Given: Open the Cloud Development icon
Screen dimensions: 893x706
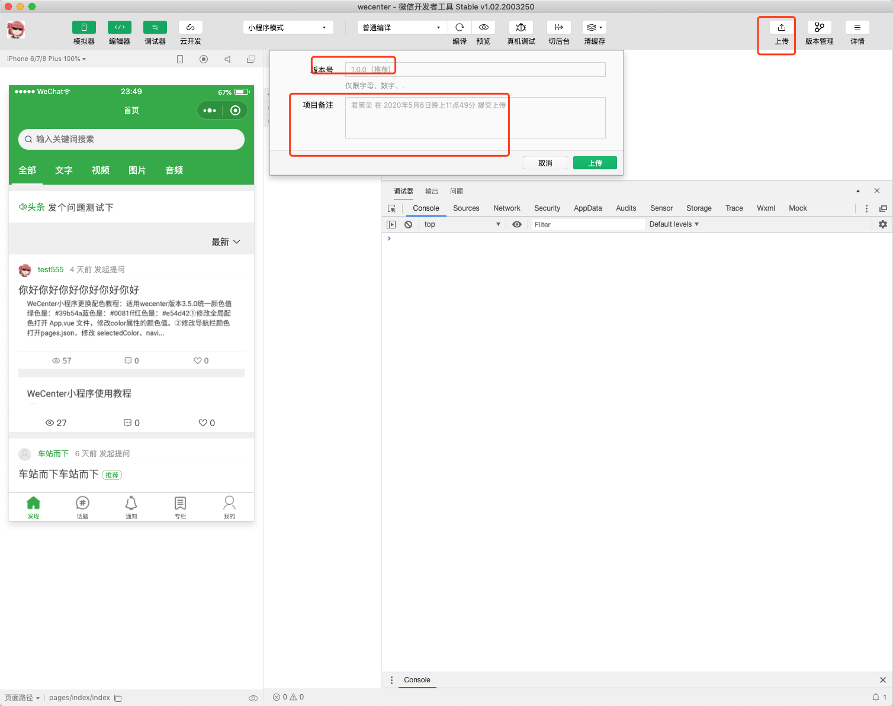Looking at the screenshot, I should (x=191, y=27).
